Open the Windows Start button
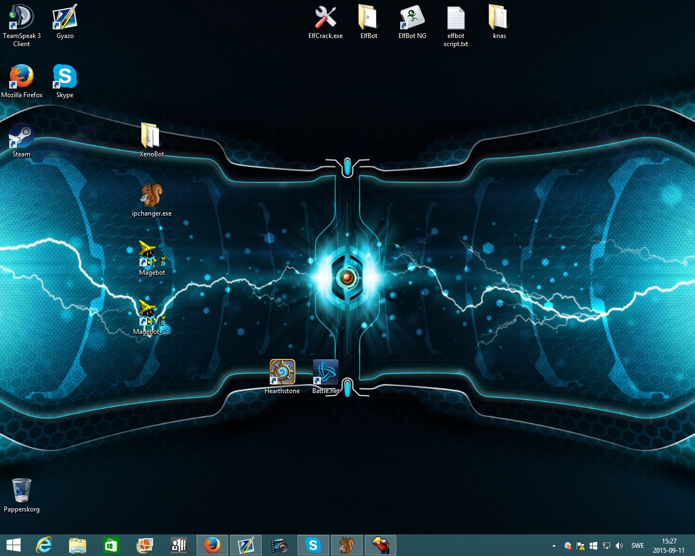This screenshot has width=695, height=556. [14, 545]
